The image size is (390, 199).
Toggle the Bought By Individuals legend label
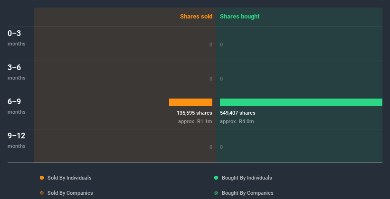coord(247,178)
